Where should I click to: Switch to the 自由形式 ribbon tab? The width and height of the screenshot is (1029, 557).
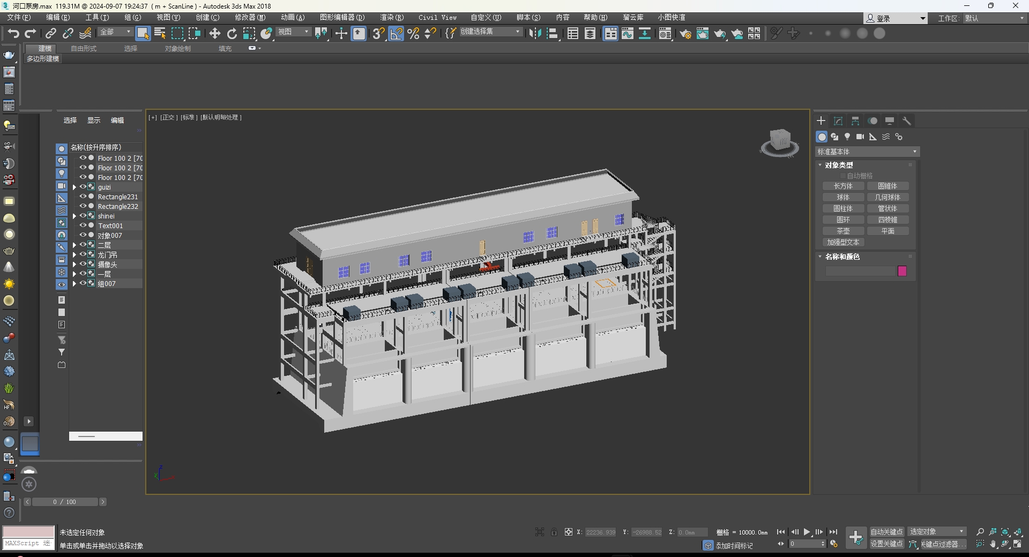pos(84,49)
